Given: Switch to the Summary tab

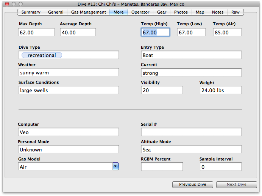Looking at the screenshot, I should 31,12.
